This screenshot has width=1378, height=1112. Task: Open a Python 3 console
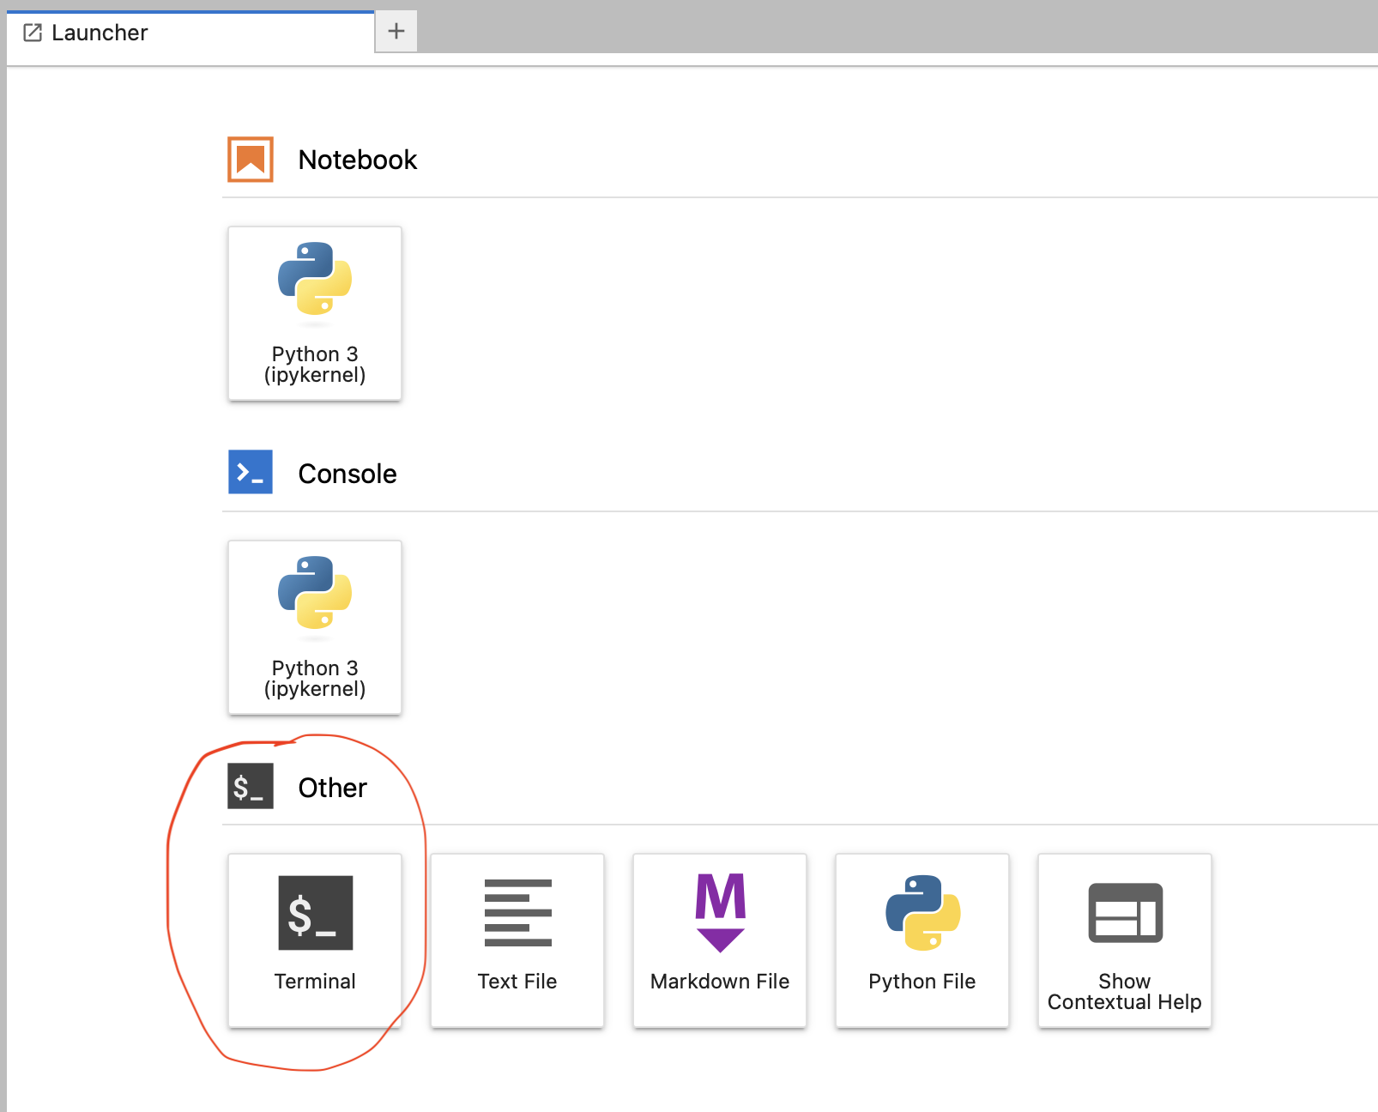[x=314, y=627]
